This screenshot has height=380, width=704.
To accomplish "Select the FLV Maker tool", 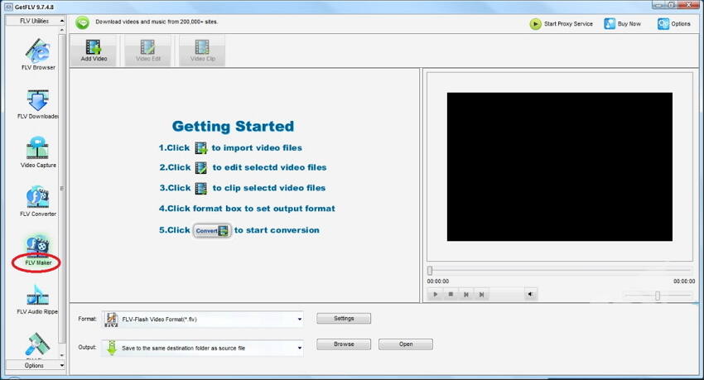I will (x=38, y=250).
